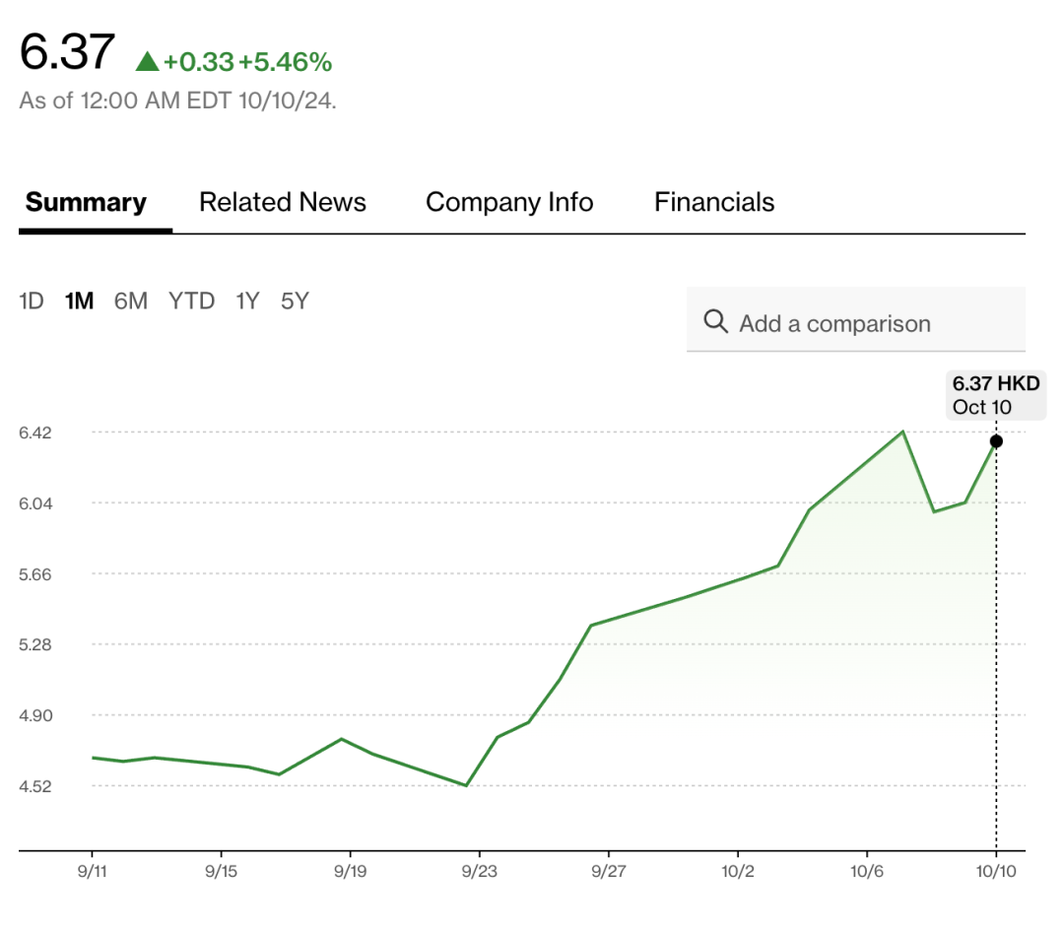Show the YTD chart range
1064x934 pixels.
point(191,301)
